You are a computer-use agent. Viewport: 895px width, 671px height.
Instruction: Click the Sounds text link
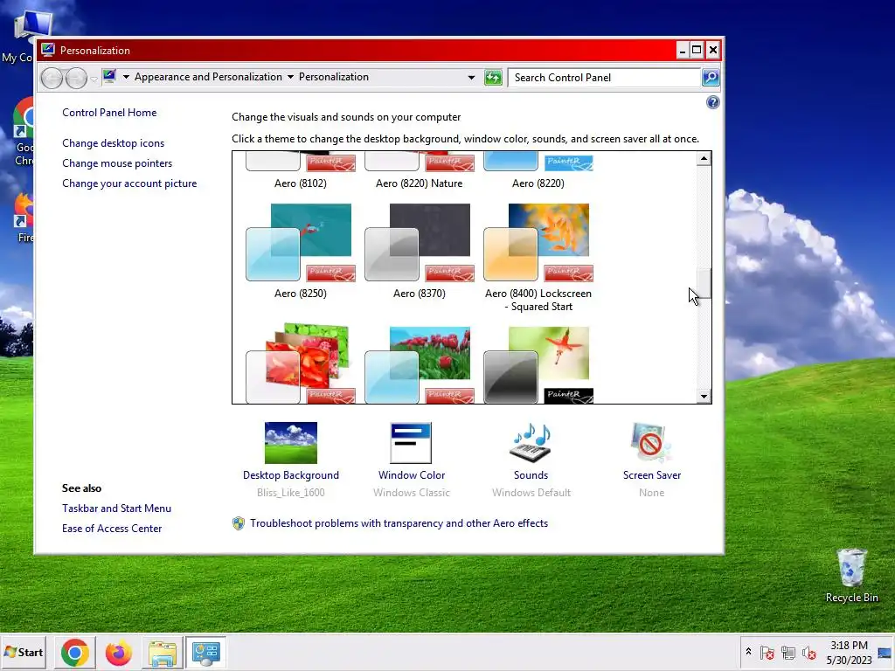[x=531, y=474]
